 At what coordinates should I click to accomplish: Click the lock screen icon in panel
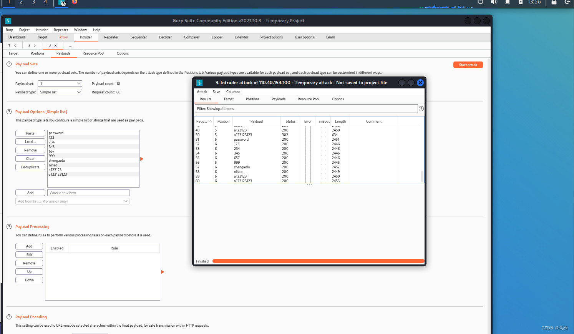[554, 2]
